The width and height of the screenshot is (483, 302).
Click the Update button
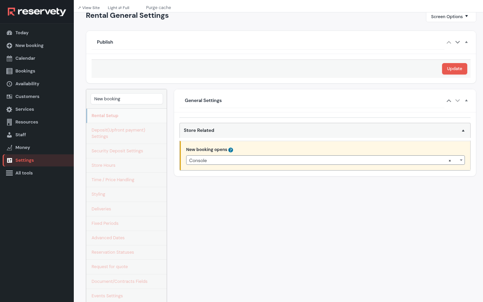pyautogui.click(x=454, y=69)
